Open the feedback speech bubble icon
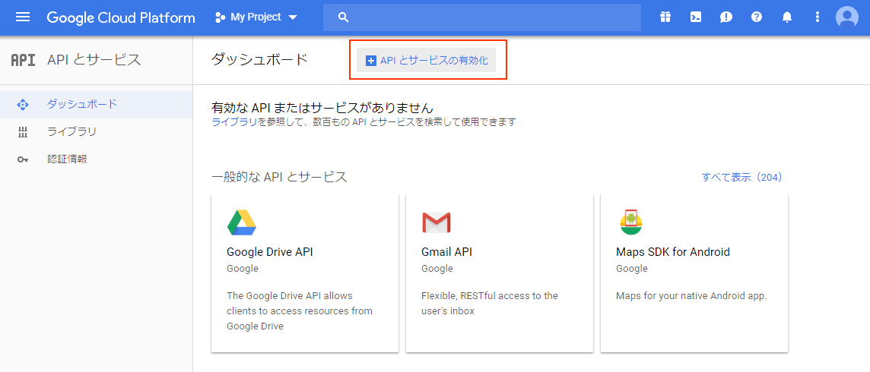 726,17
